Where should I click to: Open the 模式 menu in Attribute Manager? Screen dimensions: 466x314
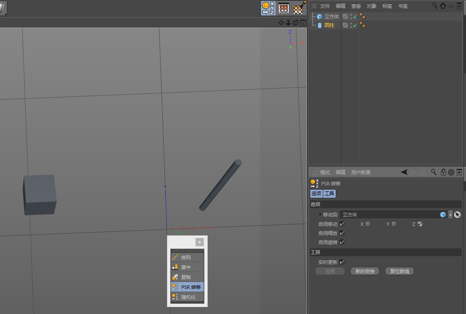coord(325,172)
